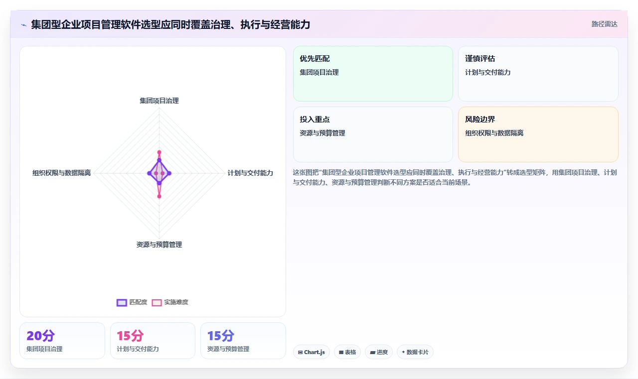Viewport: 638px width, 379px height.
Task: Click the radar axis label 计划与交付能力 beside the chart
Action: [x=250, y=173]
